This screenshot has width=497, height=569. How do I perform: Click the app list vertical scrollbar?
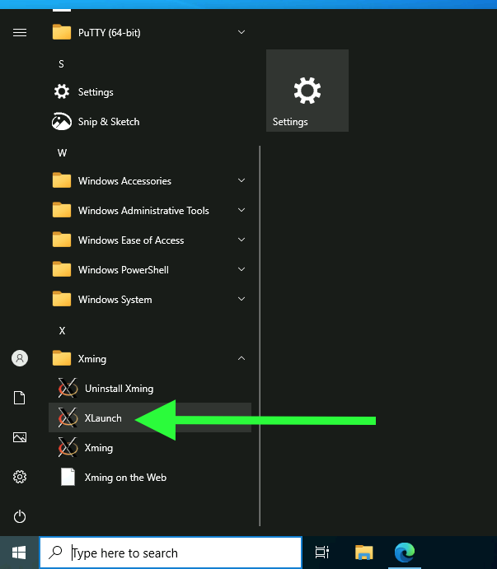[260, 336]
